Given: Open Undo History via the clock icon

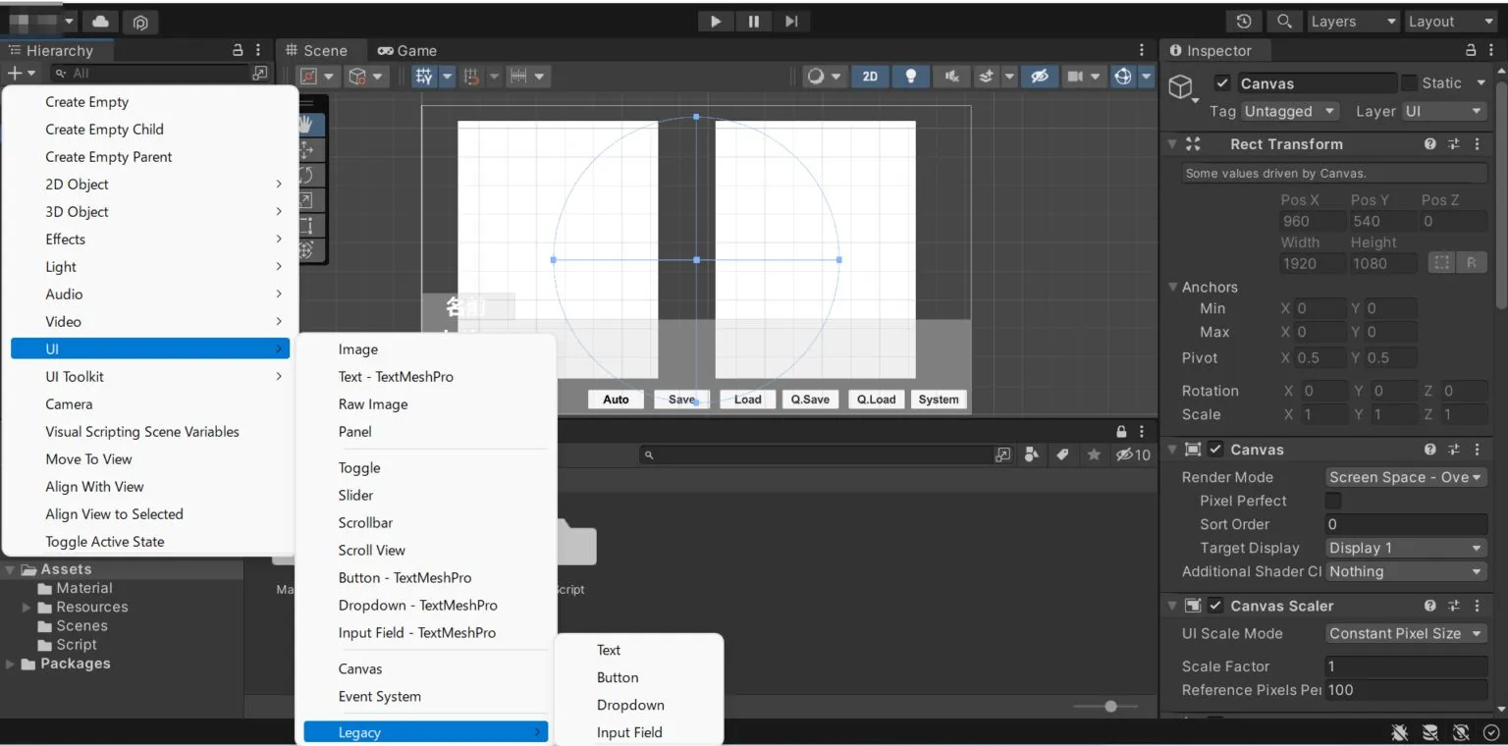Looking at the screenshot, I should pos(1244,22).
